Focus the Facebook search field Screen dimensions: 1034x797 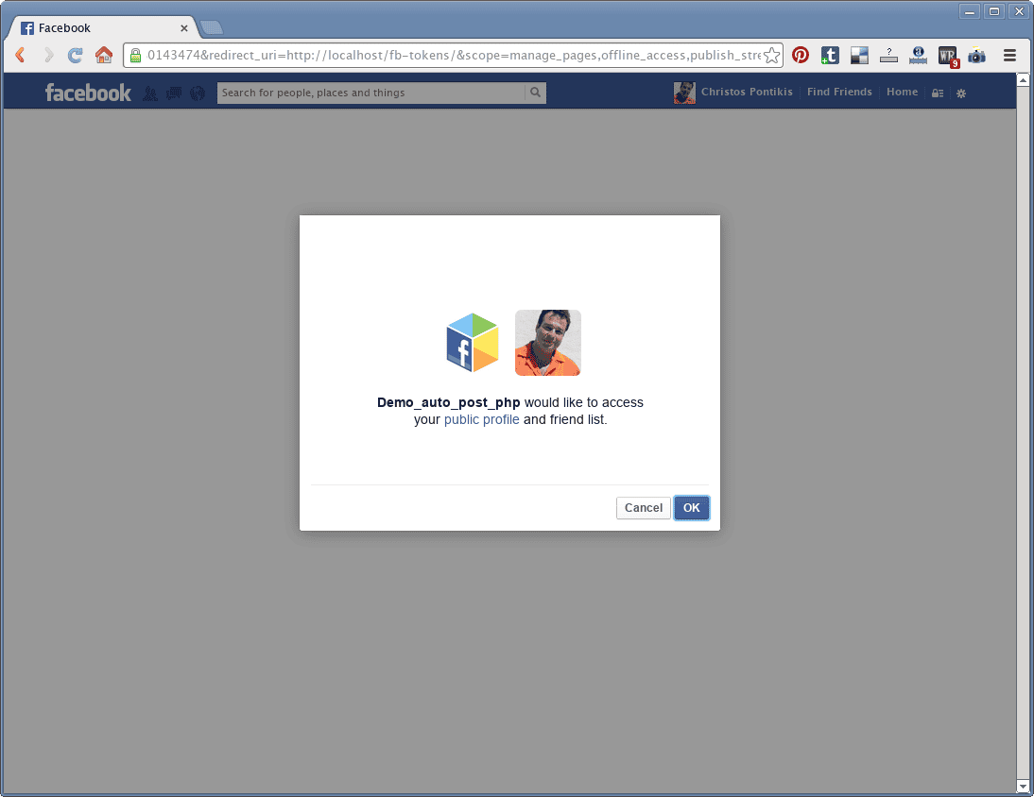[371, 93]
